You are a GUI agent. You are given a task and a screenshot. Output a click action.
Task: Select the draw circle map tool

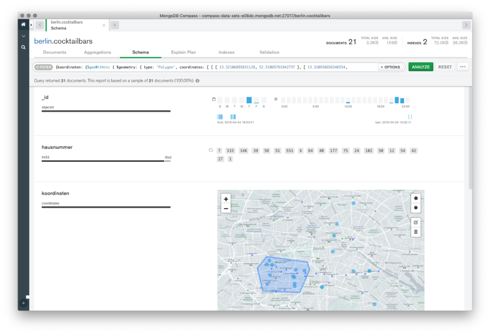pyautogui.click(x=416, y=208)
